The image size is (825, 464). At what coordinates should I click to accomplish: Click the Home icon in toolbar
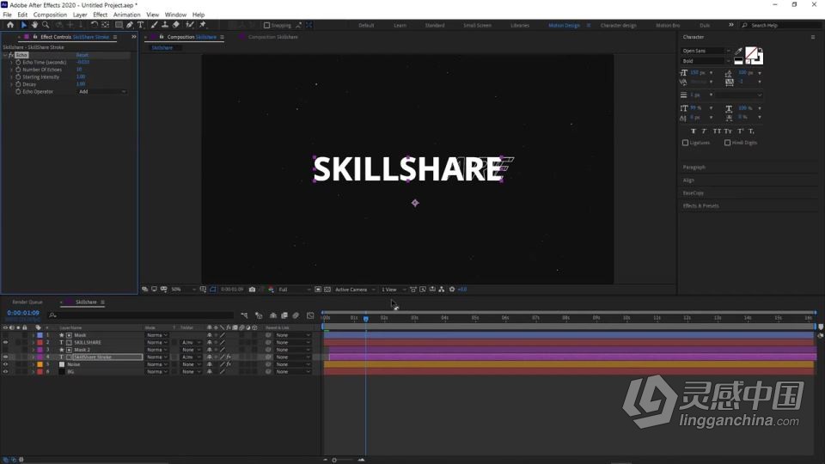(10, 25)
